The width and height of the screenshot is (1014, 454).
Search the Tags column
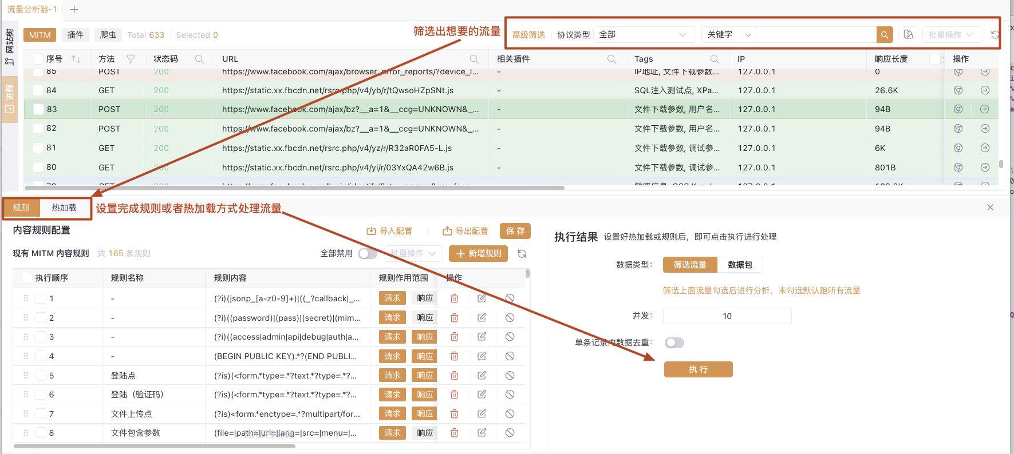point(715,59)
